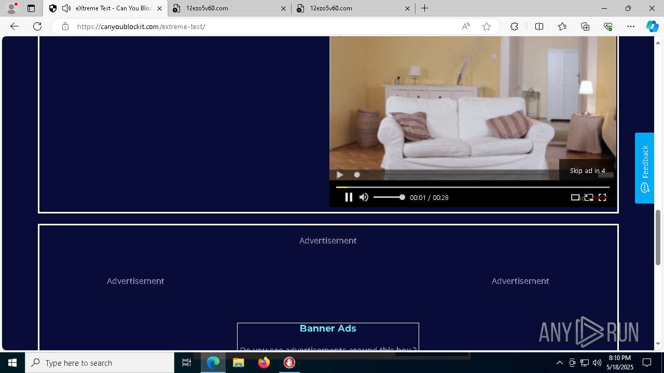Toggle mini-player in video controls
Screen dimensions: 664x373
tap(589, 197)
